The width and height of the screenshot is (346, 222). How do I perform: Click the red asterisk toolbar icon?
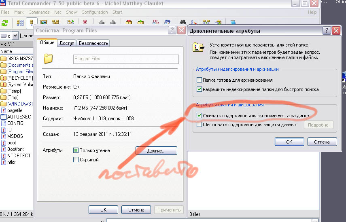[x=85, y=23]
